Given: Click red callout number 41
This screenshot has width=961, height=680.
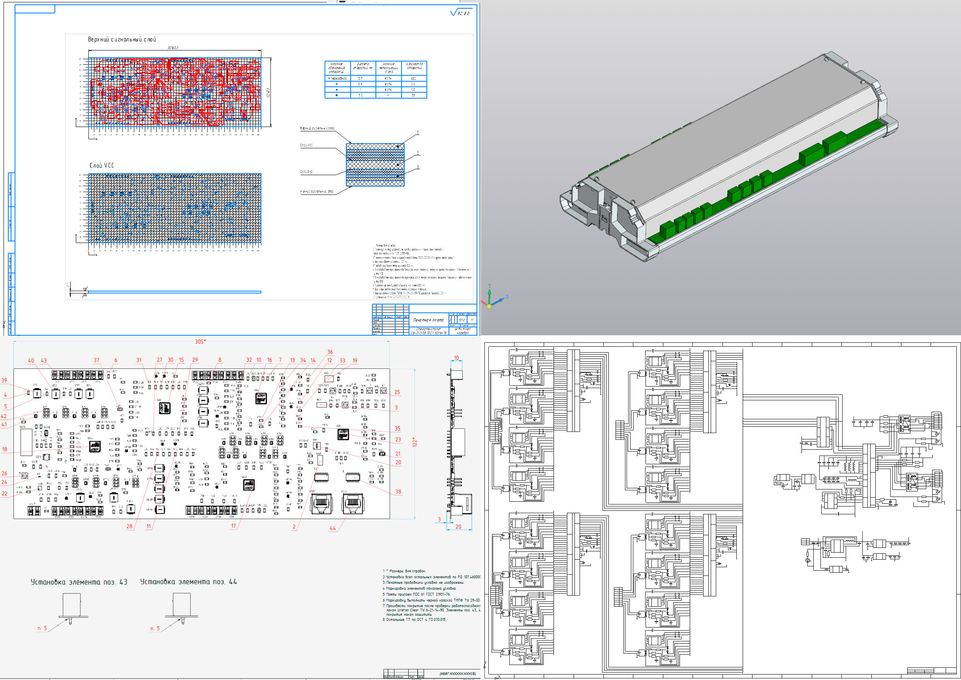Looking at the screenshot, I should (4, 424).
